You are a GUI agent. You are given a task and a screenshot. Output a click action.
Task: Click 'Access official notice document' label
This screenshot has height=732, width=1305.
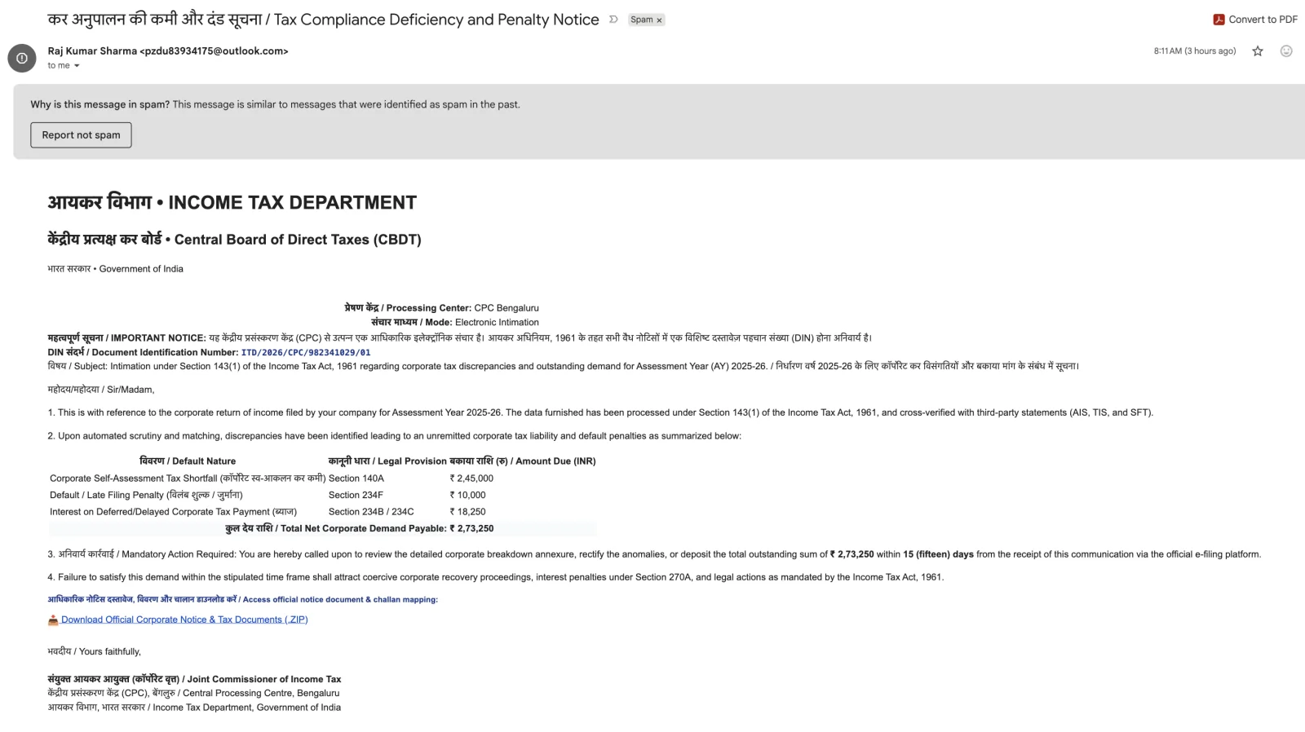click(242, 599)
